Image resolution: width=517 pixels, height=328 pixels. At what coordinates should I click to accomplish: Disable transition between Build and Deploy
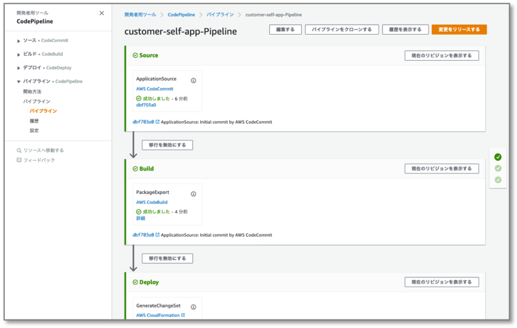point(167,258)
